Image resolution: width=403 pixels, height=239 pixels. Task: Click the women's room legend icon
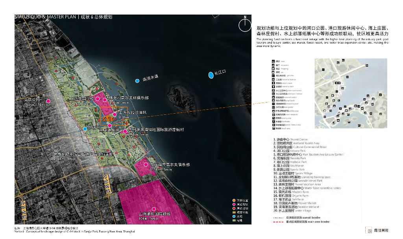pos(273,87)
